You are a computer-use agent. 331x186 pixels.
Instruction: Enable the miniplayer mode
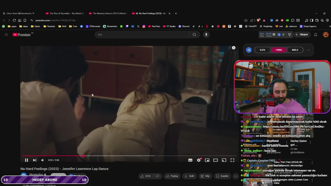(x=207, y=160)
